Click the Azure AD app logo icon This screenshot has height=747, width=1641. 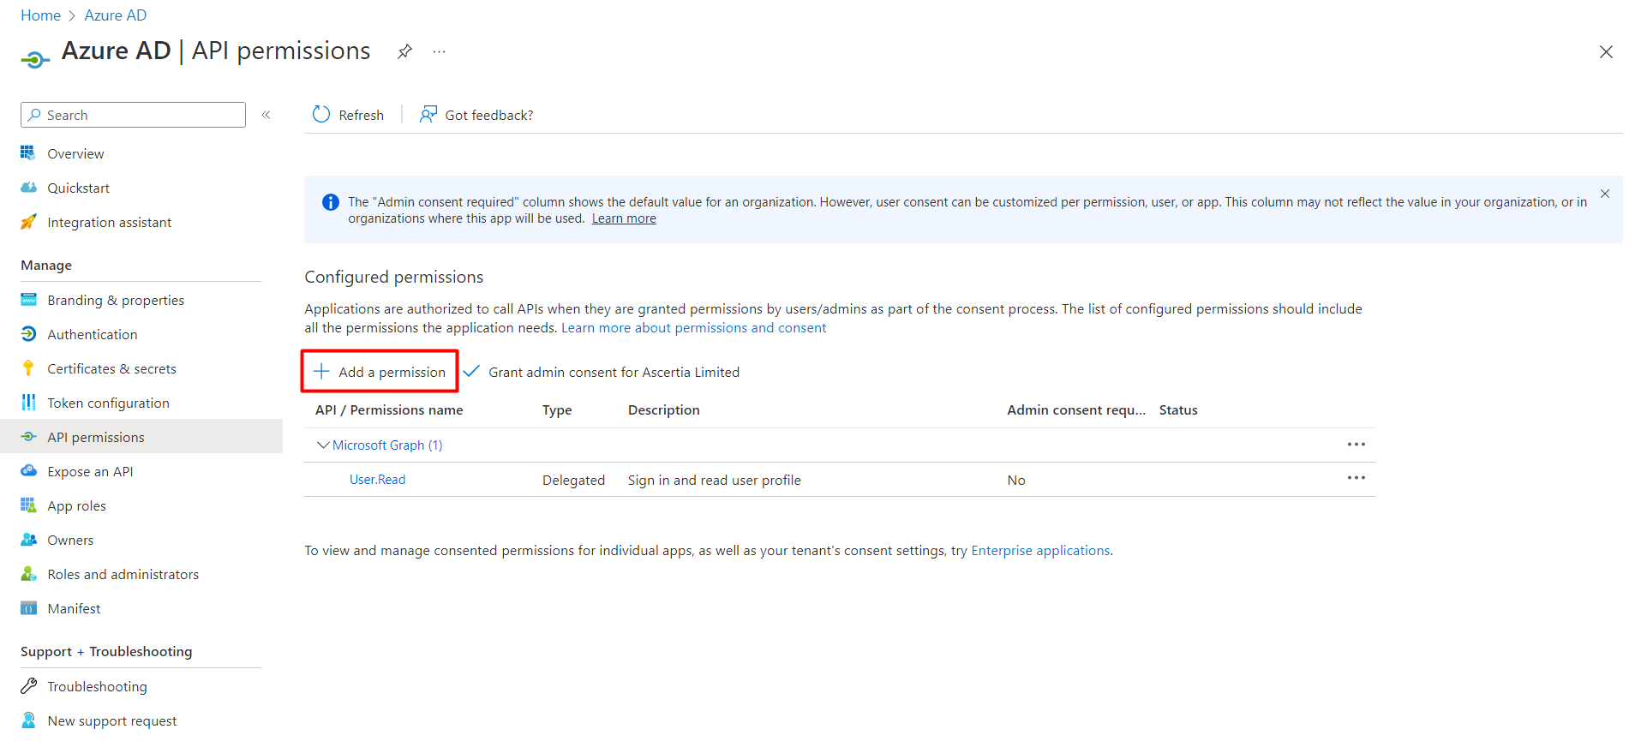34,59
